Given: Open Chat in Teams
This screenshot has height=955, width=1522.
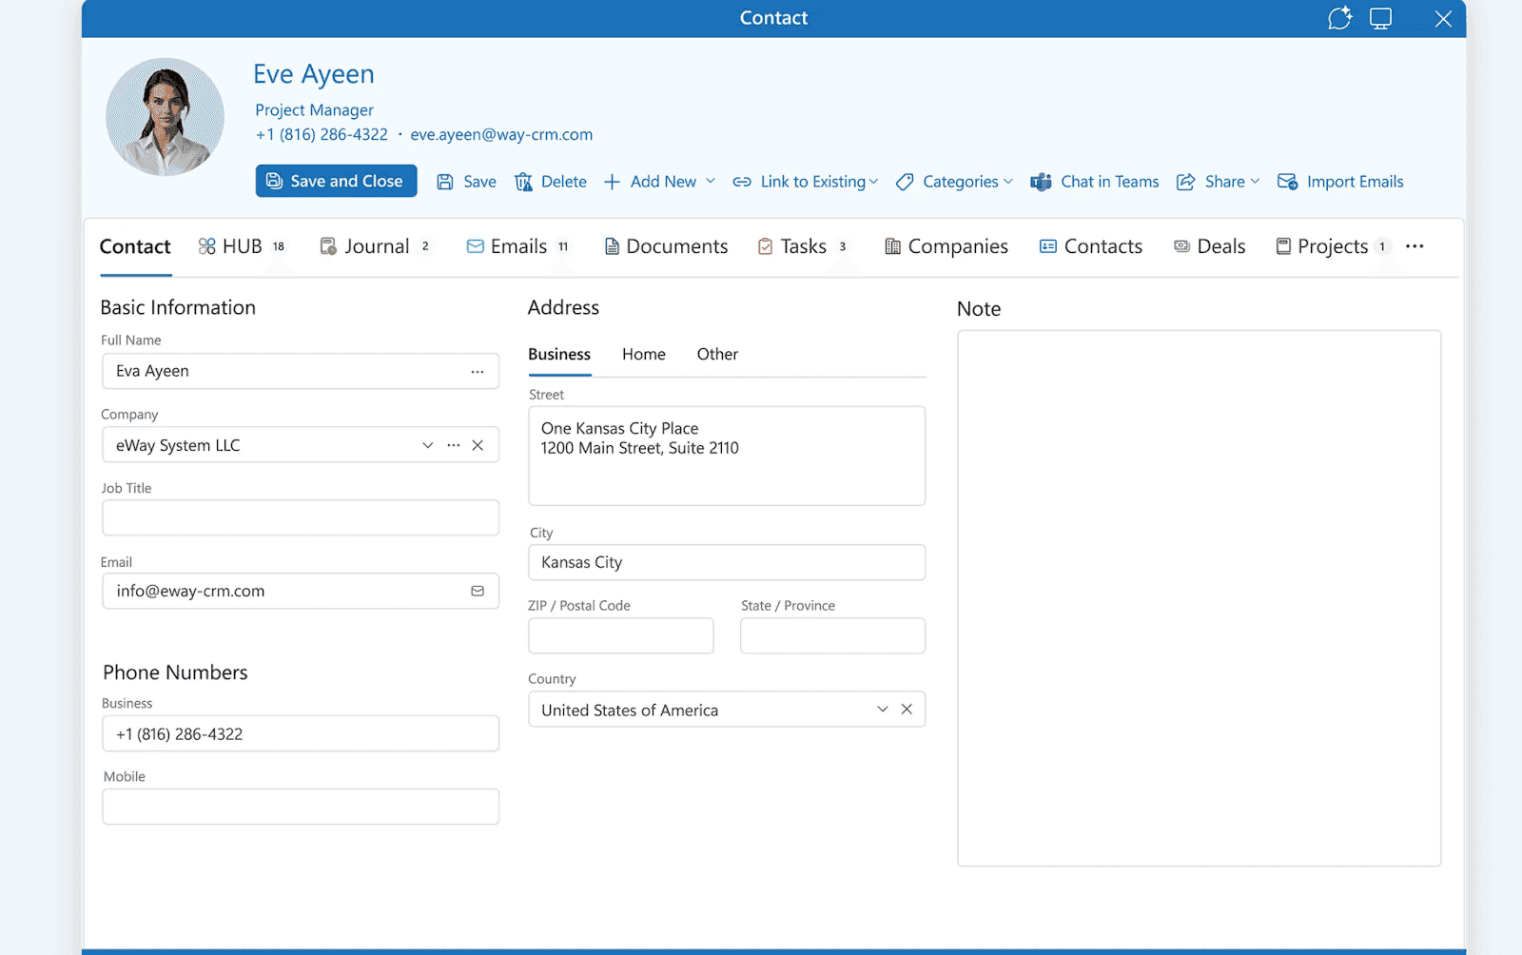Looking at the screenshot, I should tap(1094, 182).
